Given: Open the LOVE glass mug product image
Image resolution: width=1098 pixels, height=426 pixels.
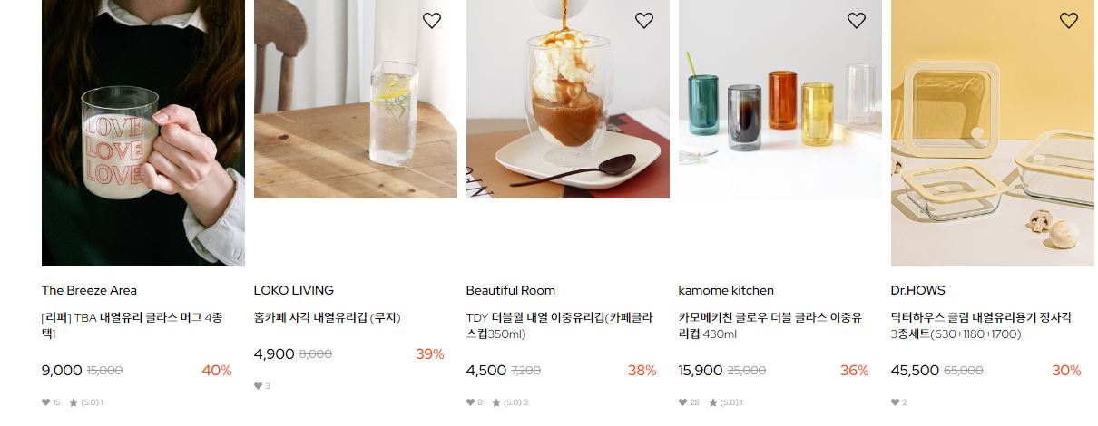Looking at the screenshot, I should (143, 133).
